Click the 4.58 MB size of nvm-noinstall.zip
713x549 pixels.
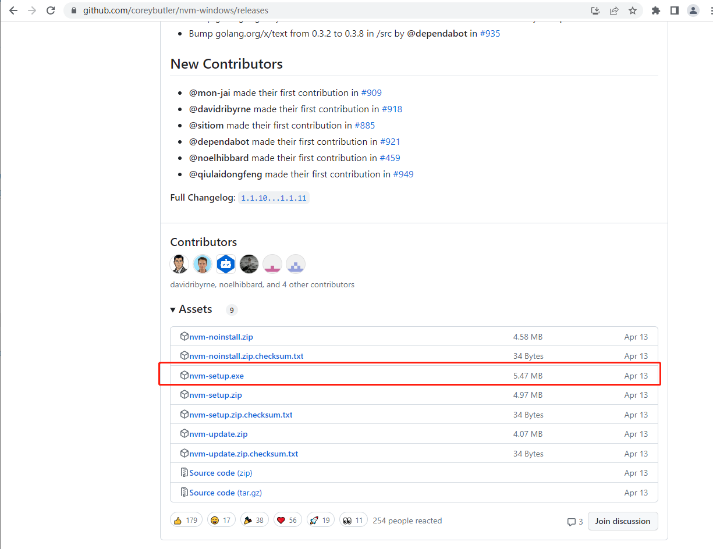pyautogui.click(x=528, y=337)
